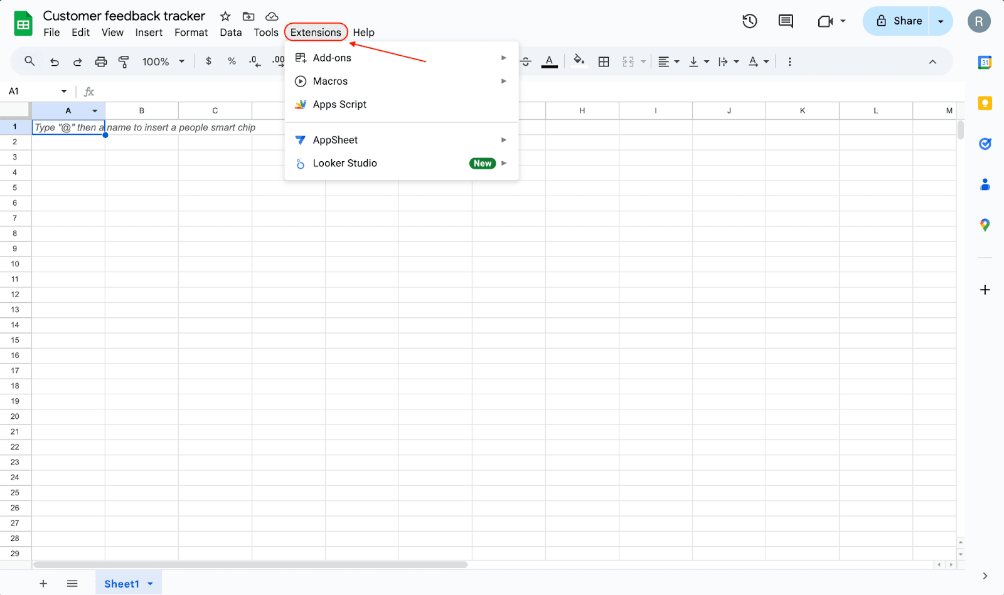Click the paint format roller icon
This screenshot has width=1004, height=595.
124,61
